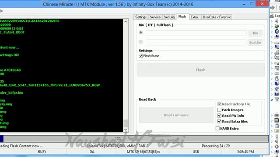Click the log scrollbar up arrow

click(126, 21)
